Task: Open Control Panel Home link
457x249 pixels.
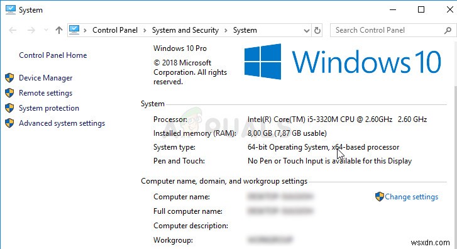Action: pyautogui.click(x=53, y=55)
